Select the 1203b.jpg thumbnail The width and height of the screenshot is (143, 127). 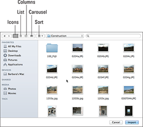78,90
